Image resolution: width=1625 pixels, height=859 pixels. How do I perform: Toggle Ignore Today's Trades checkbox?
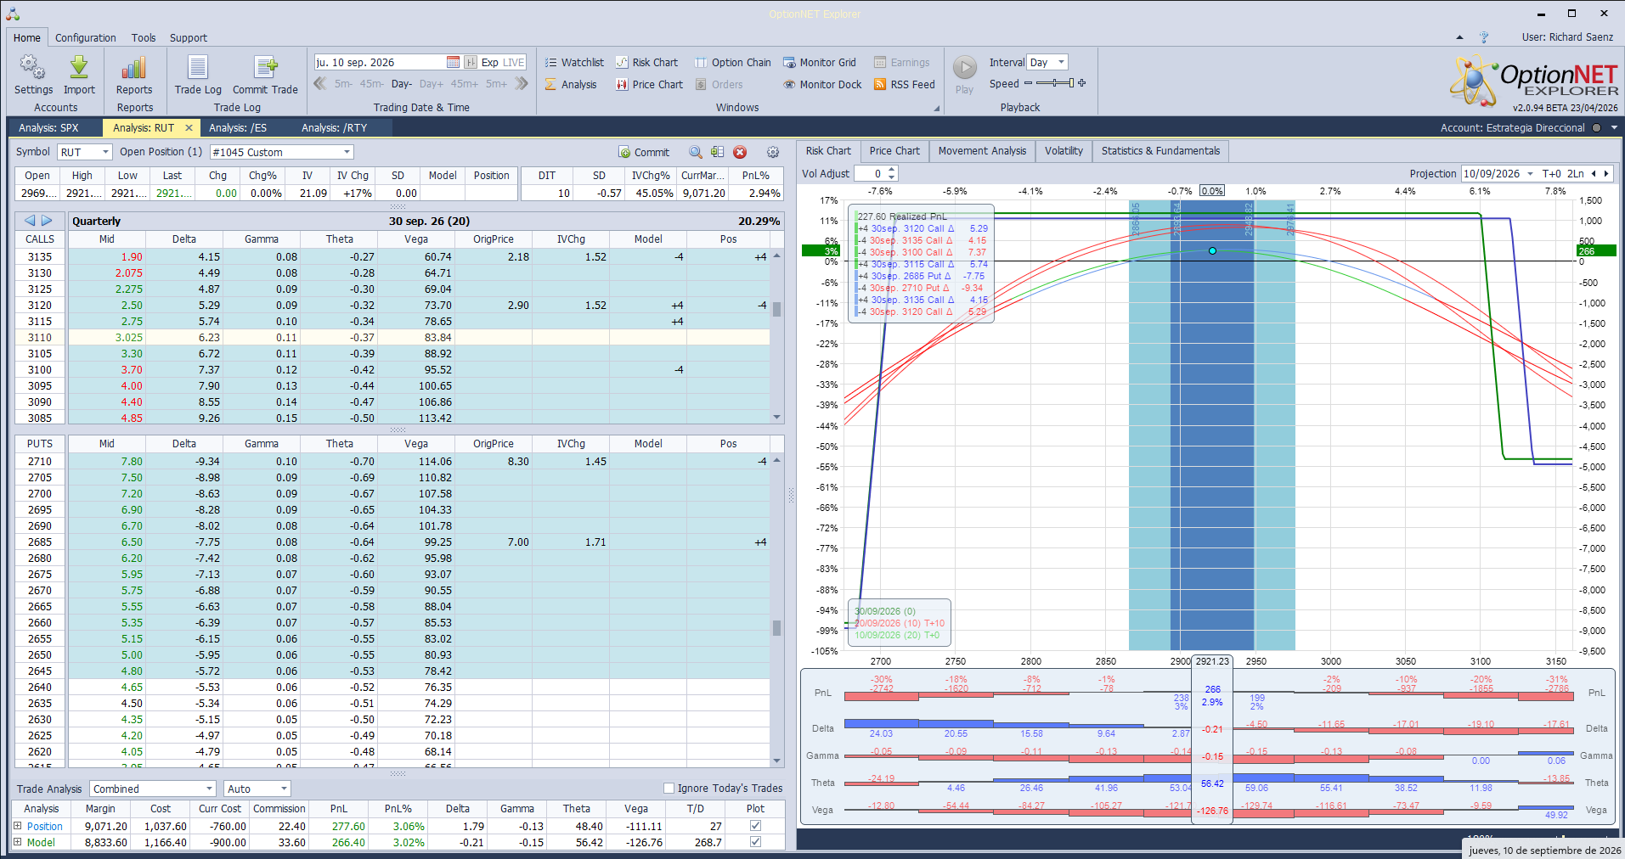coord(669,788)
